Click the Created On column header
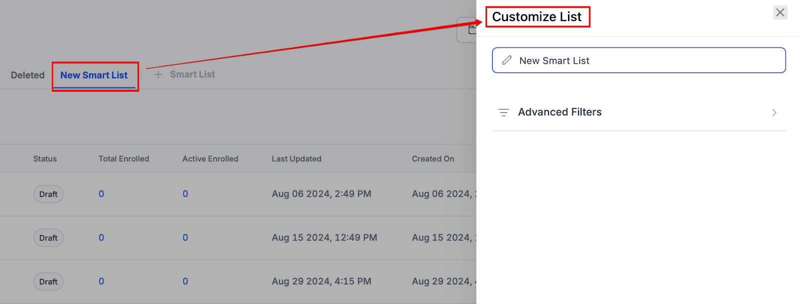The height and width of the screenshot is (304, 800). [x=433, y=159]
